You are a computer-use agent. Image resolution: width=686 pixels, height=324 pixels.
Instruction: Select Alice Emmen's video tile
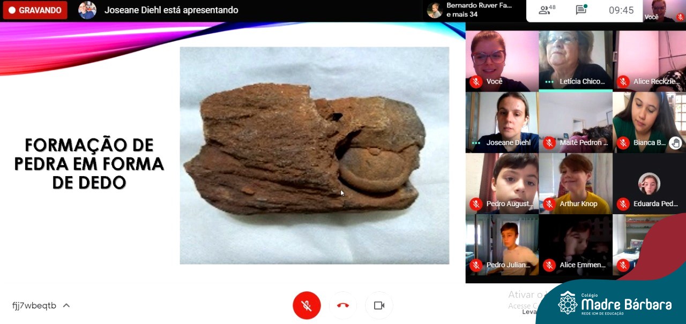pyautogui.click(x=575, y=244)
